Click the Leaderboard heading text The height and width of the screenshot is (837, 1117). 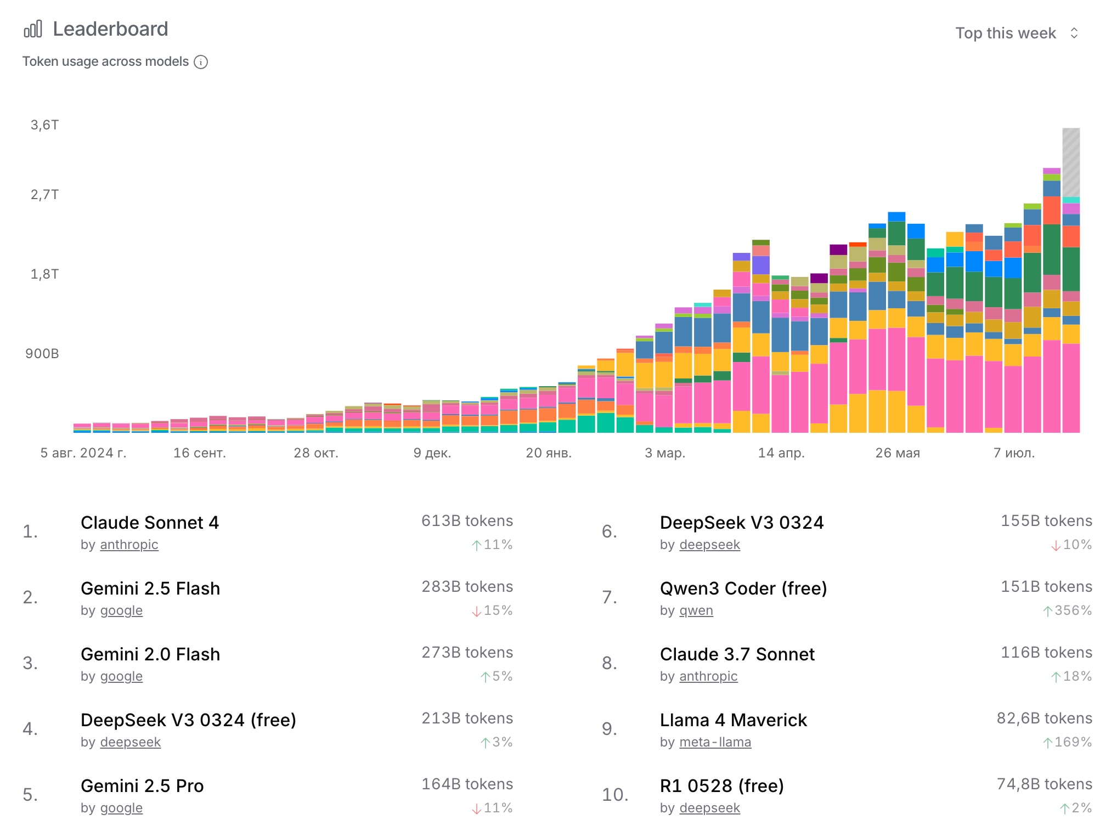coord(110,29)
